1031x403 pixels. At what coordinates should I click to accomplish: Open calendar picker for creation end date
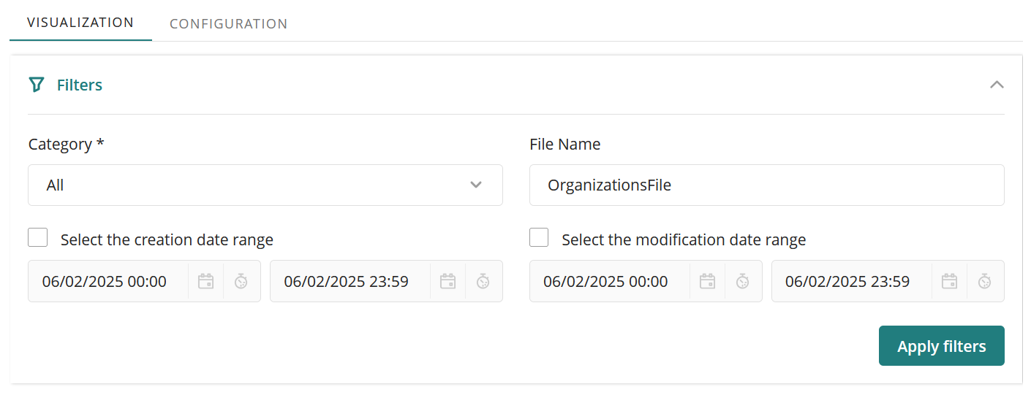click(x=447, y=281)
